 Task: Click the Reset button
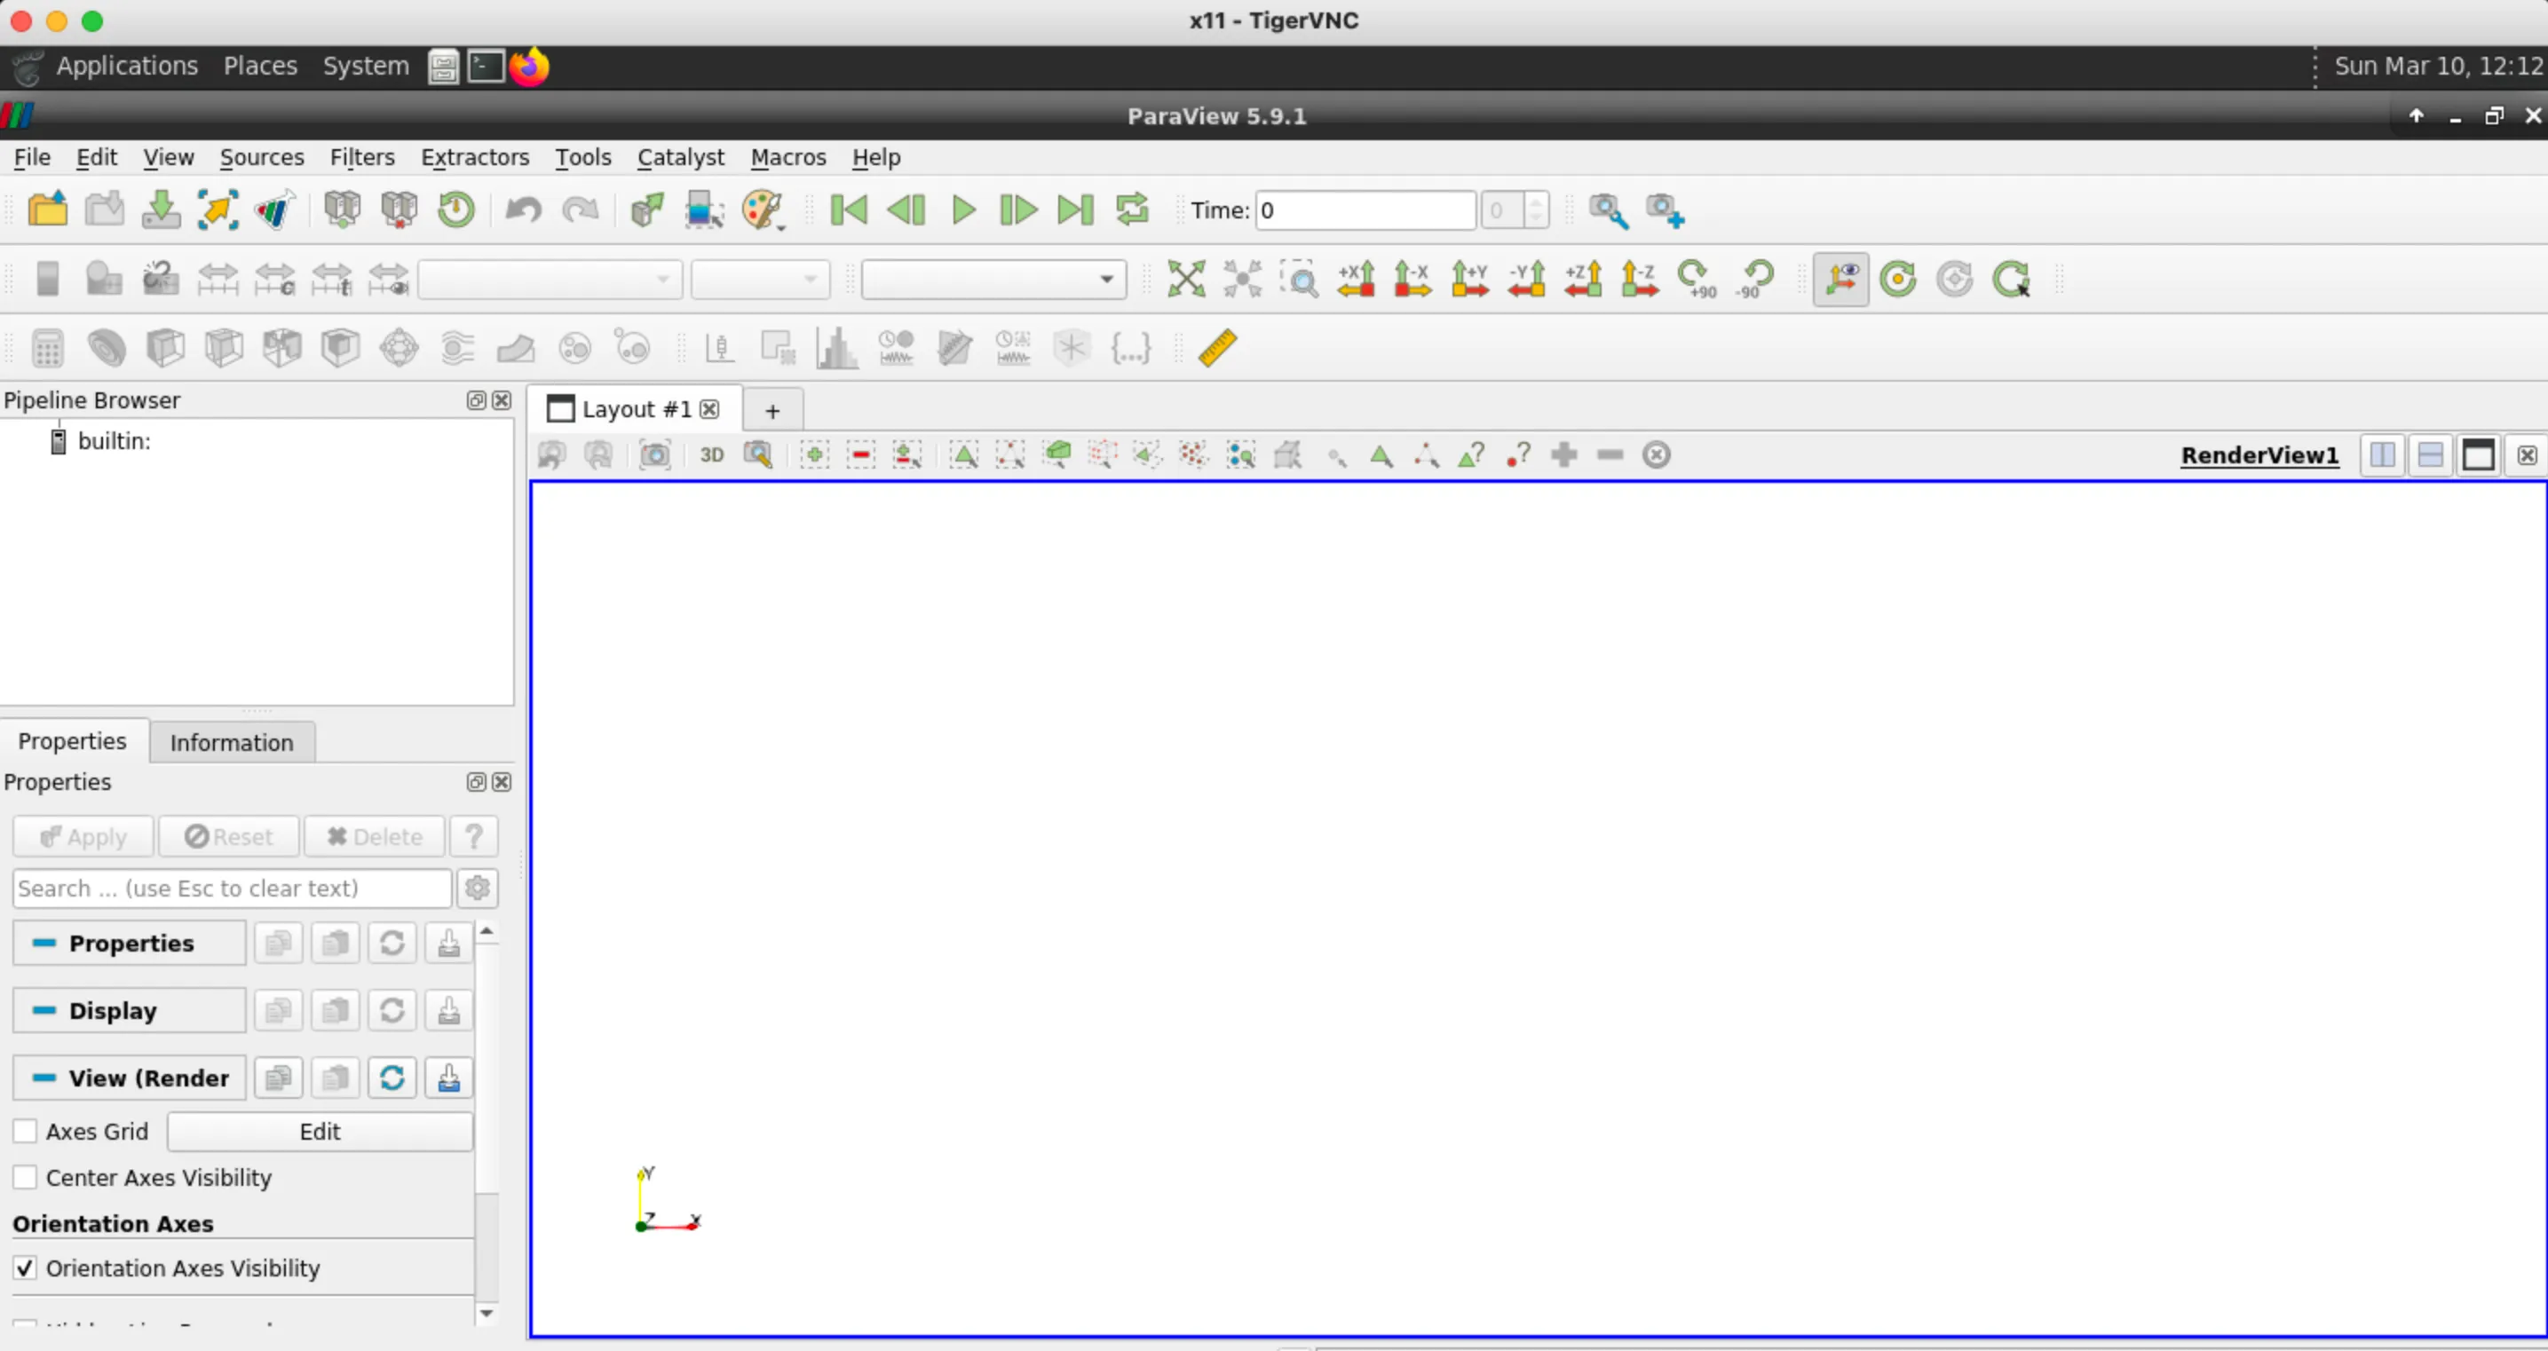coord(228,837)
